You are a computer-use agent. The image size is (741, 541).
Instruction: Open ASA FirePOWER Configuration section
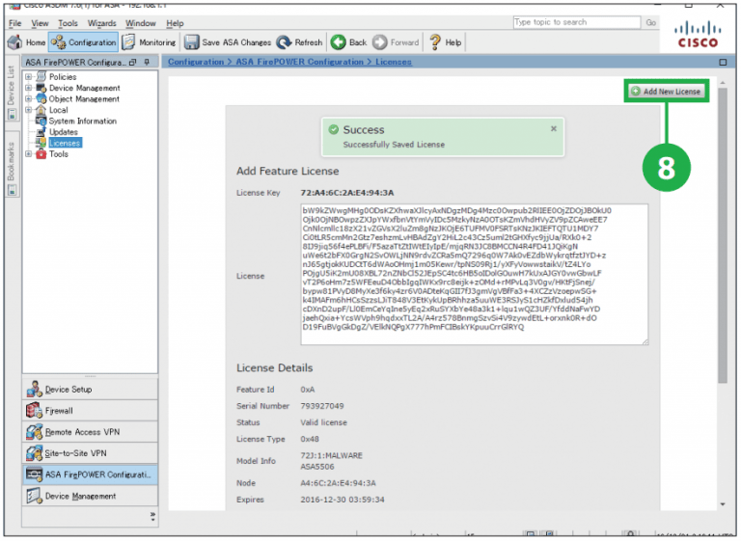(x=90, y=474)
